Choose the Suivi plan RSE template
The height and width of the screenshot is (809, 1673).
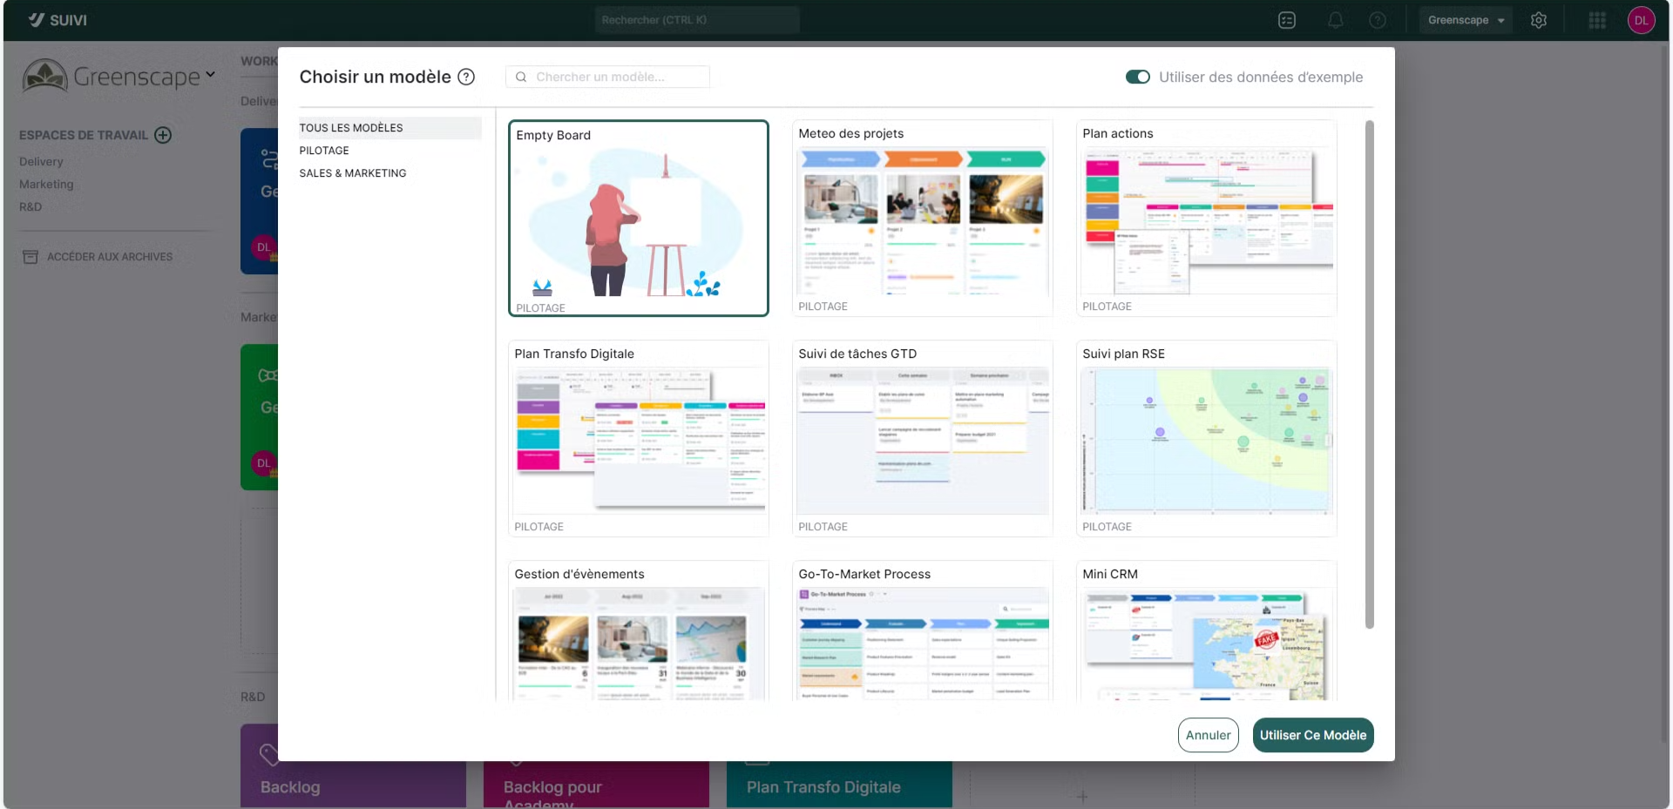[x=1206, y=438]
